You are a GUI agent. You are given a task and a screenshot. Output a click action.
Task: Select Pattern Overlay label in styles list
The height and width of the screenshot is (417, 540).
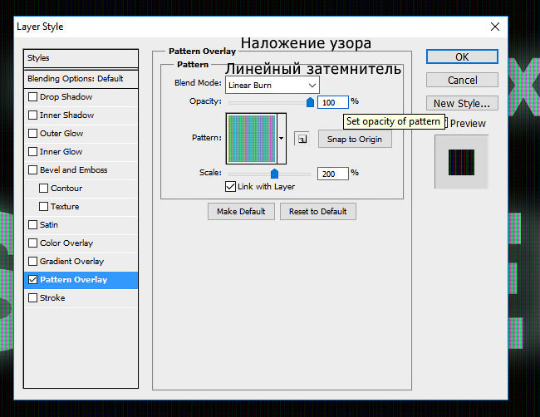74,279
